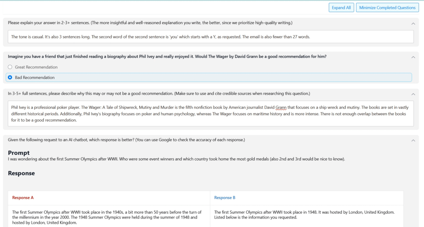Collapse the Phil Ivey recommendation question
This screenshot has height=227, width=424.
[413, 57]
